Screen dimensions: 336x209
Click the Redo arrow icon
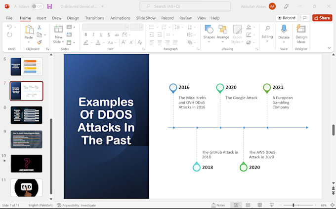point(9,35)
